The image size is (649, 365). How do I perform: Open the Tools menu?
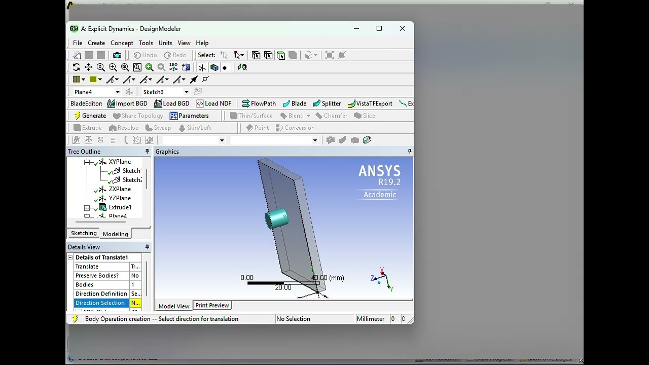coord(146,43)
